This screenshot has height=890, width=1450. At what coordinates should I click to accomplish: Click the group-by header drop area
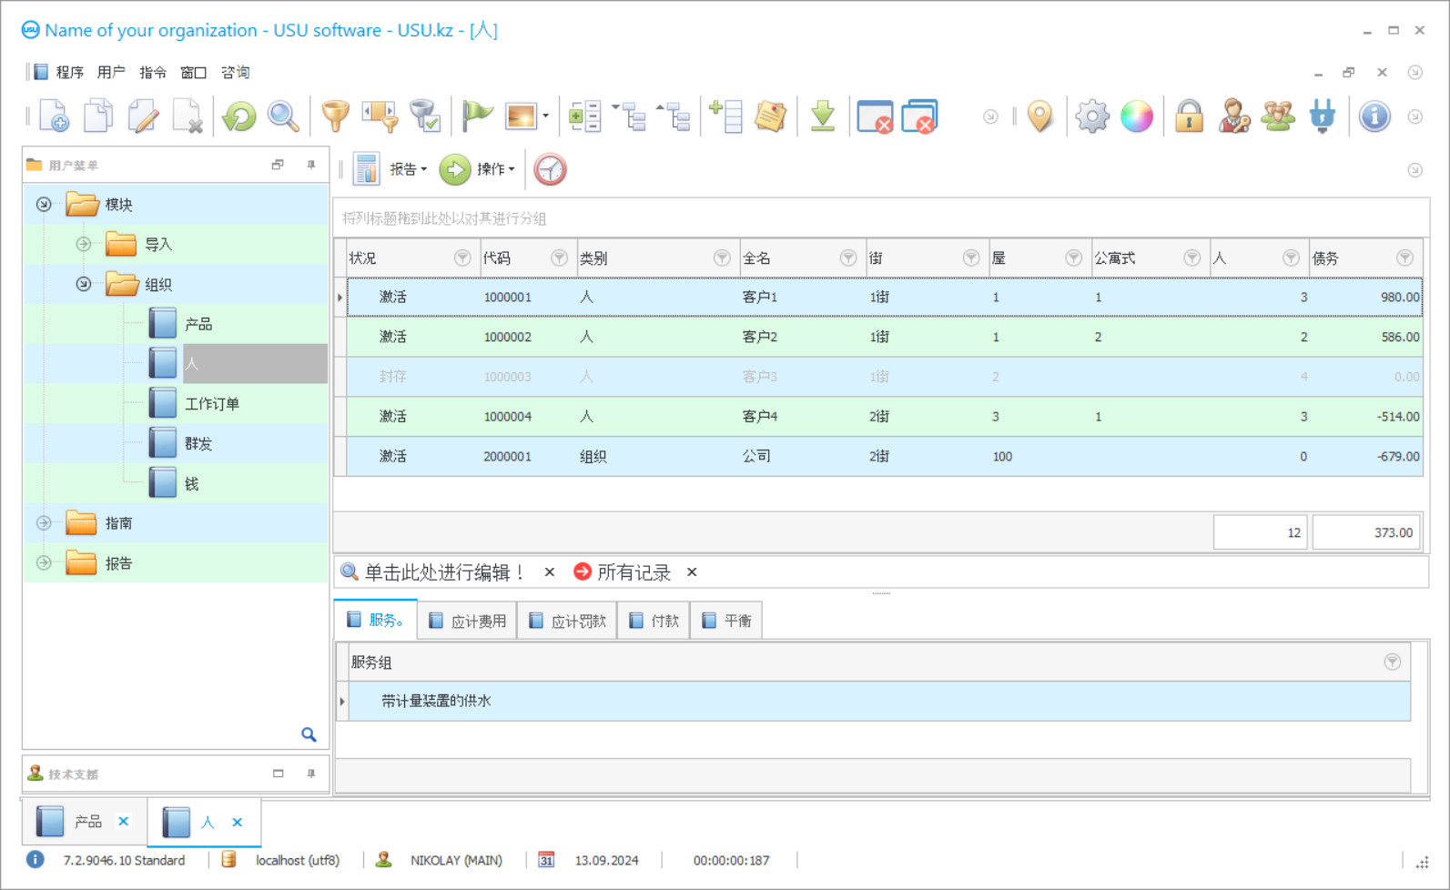tap(881, 218)
